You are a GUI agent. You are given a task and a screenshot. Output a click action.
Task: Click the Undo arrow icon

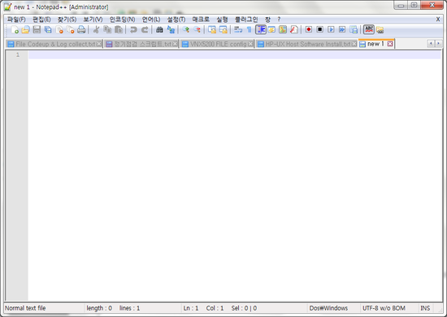133,29
